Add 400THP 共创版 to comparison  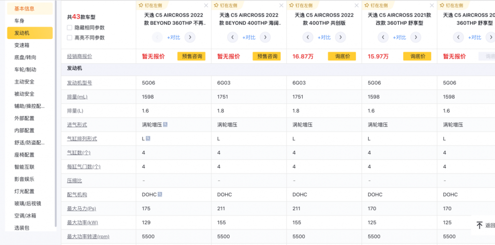[x=324, y=38]
